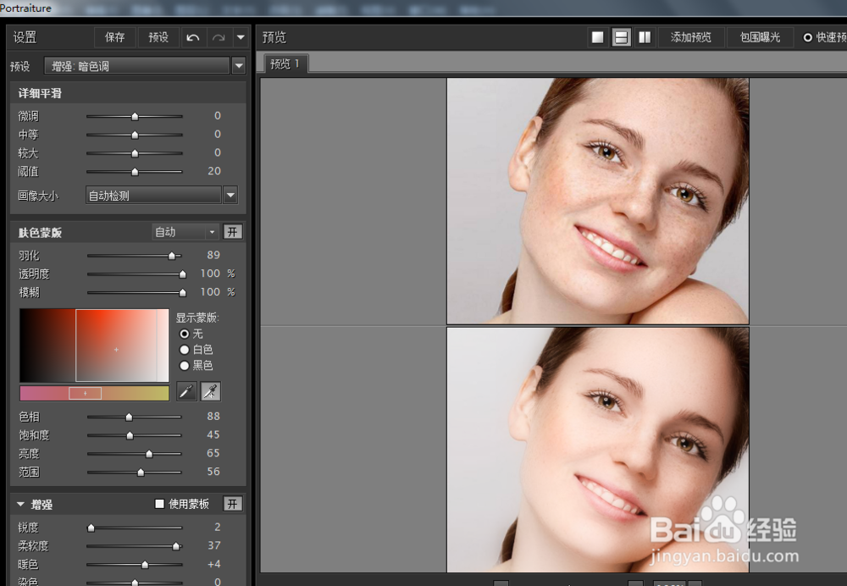Select the vertical split preview layout icon
The height and width of the screenshot is (586, 847).
pos(645,36)
